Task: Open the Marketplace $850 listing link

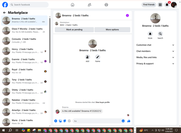Action: 69,25
